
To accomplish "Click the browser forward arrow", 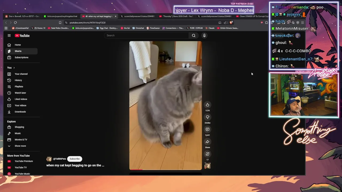I will [x=10, y=23].
